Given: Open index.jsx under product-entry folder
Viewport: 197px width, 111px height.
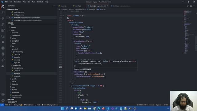Looking at the screenshot, I should pos(17,57).
